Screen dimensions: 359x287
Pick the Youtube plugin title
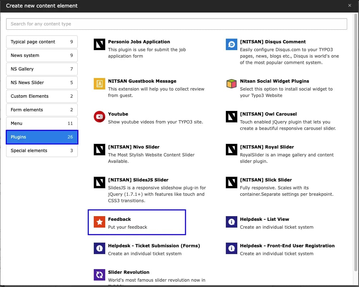pyautogui.click(x=118, y=114)
